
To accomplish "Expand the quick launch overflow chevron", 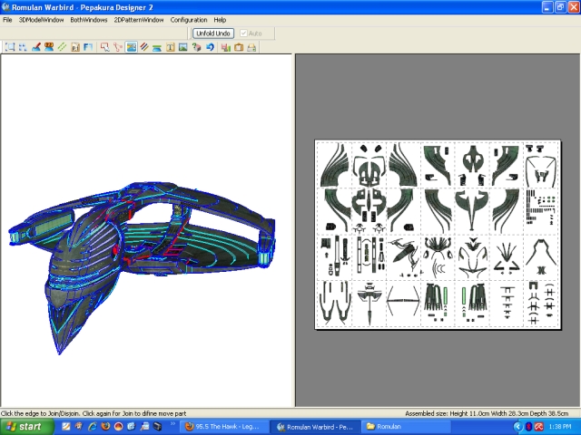I will coord(172,424).
